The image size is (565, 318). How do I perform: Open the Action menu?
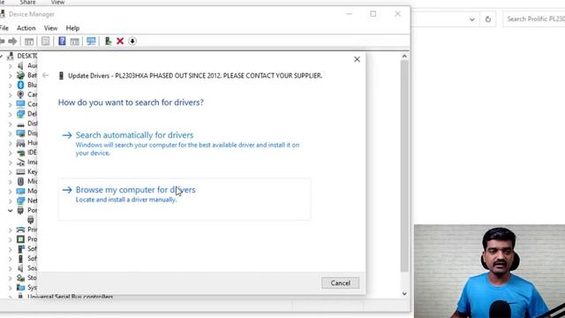[x=26, y=27]
